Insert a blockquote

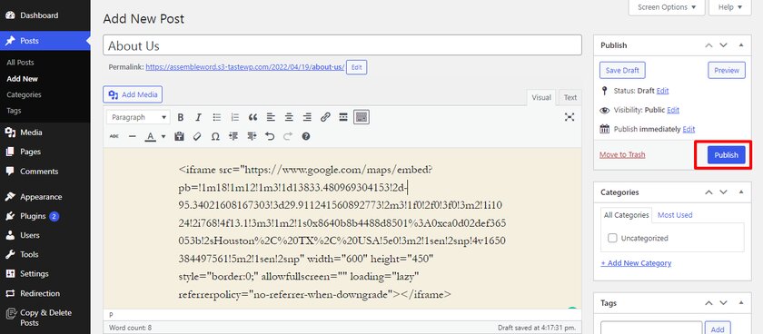pos(253,117)
